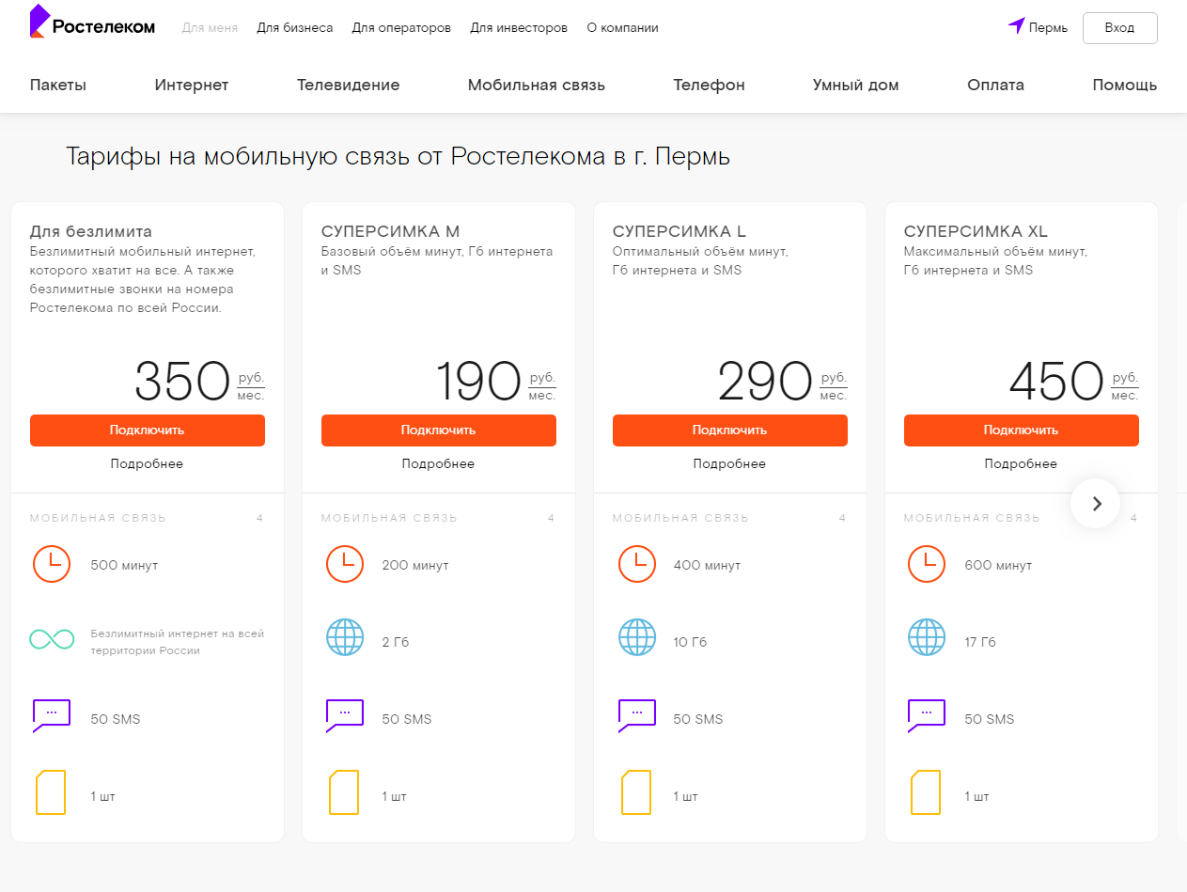
Task: Click the clock icon for 400 минут
Action: [636, 564]
